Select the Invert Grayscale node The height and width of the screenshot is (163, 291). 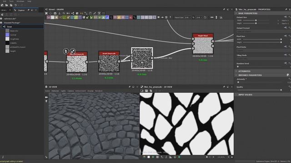109,62
